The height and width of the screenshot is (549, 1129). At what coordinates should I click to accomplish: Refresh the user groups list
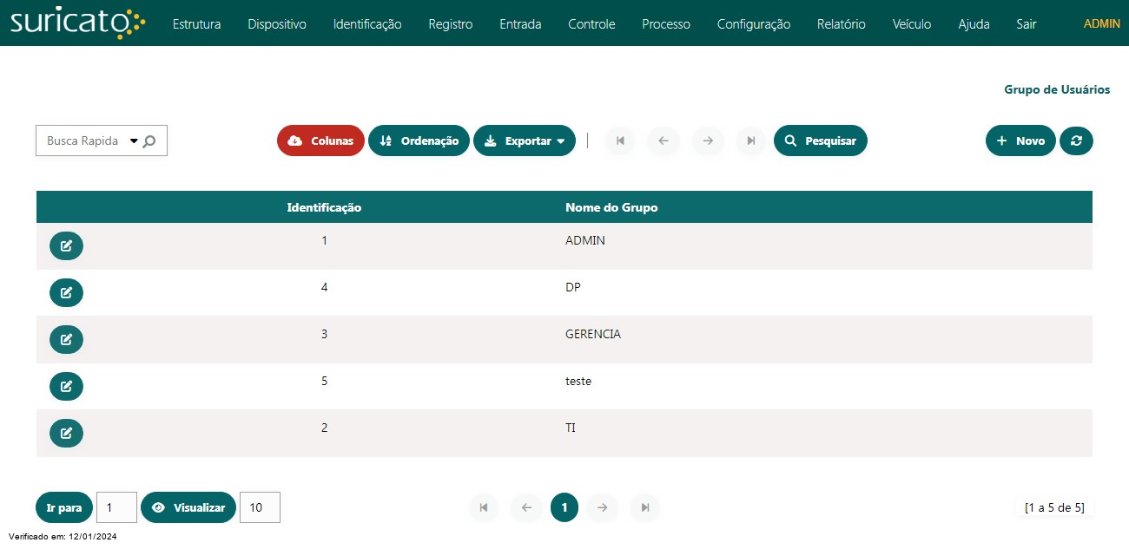pyautogui.click(x=1076, y=141)
